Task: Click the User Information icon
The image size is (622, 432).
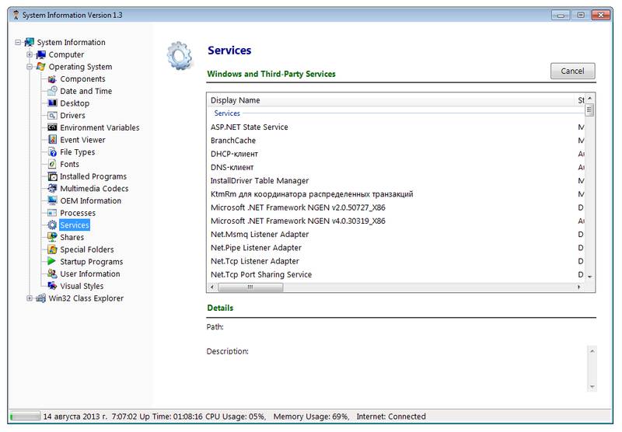Action: point(52,273)
